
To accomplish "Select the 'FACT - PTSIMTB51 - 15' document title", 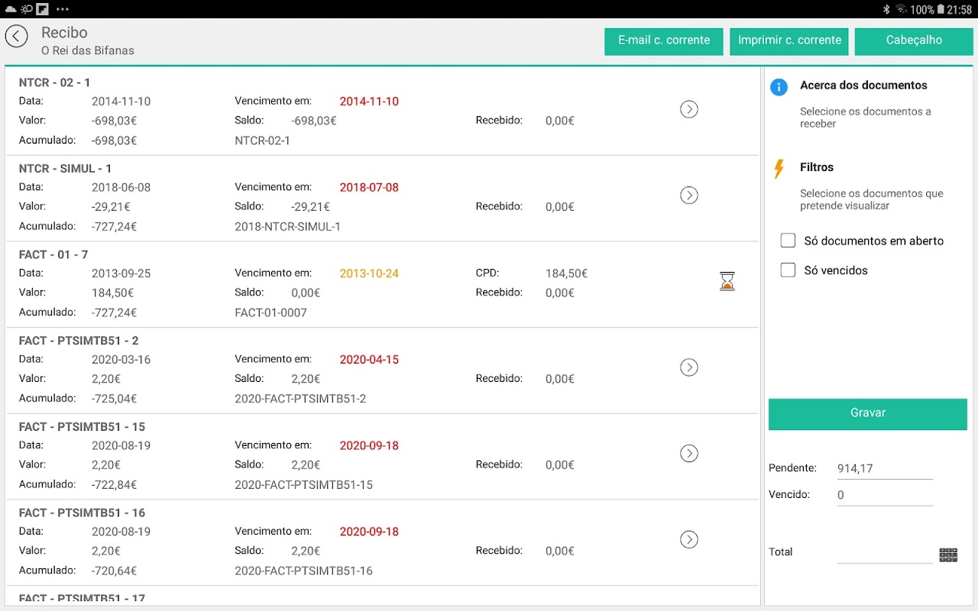I will click(x=82, y=427).
